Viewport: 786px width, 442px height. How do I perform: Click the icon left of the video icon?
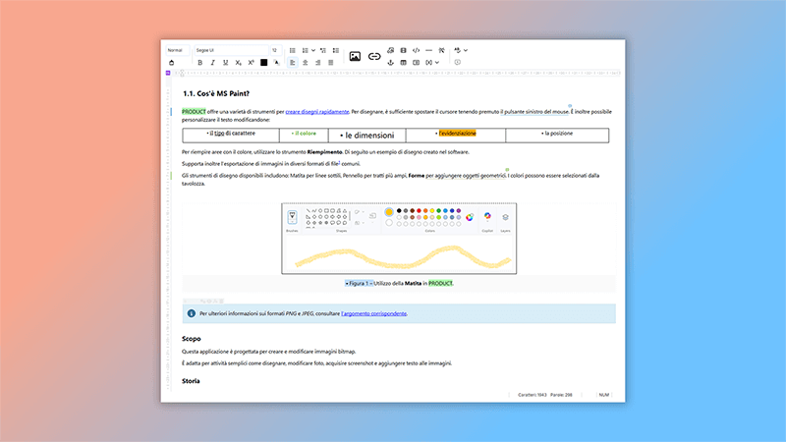pyautogui.click(x=390, y=50)
